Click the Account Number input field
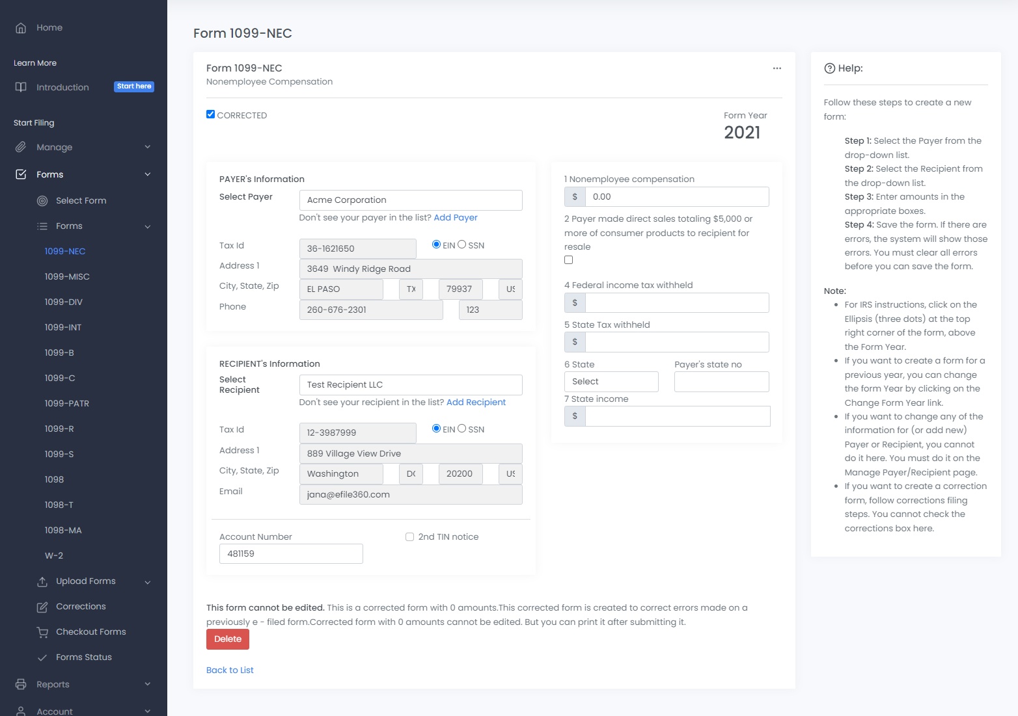Image resolution: width=1018 pixels, height=716 pixels. [291, 554]
